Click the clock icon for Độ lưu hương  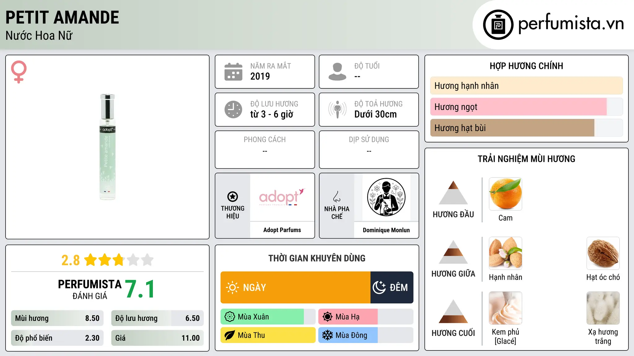click(233, 109)
